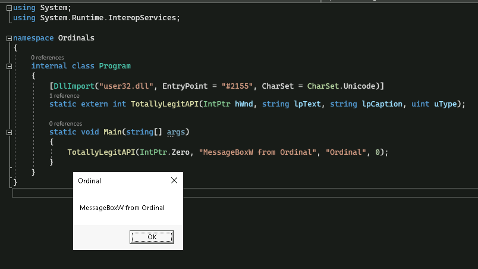Close the Ordinal dialog with X
The width and height of the screenshot is (478, 269).
[174, 180]
